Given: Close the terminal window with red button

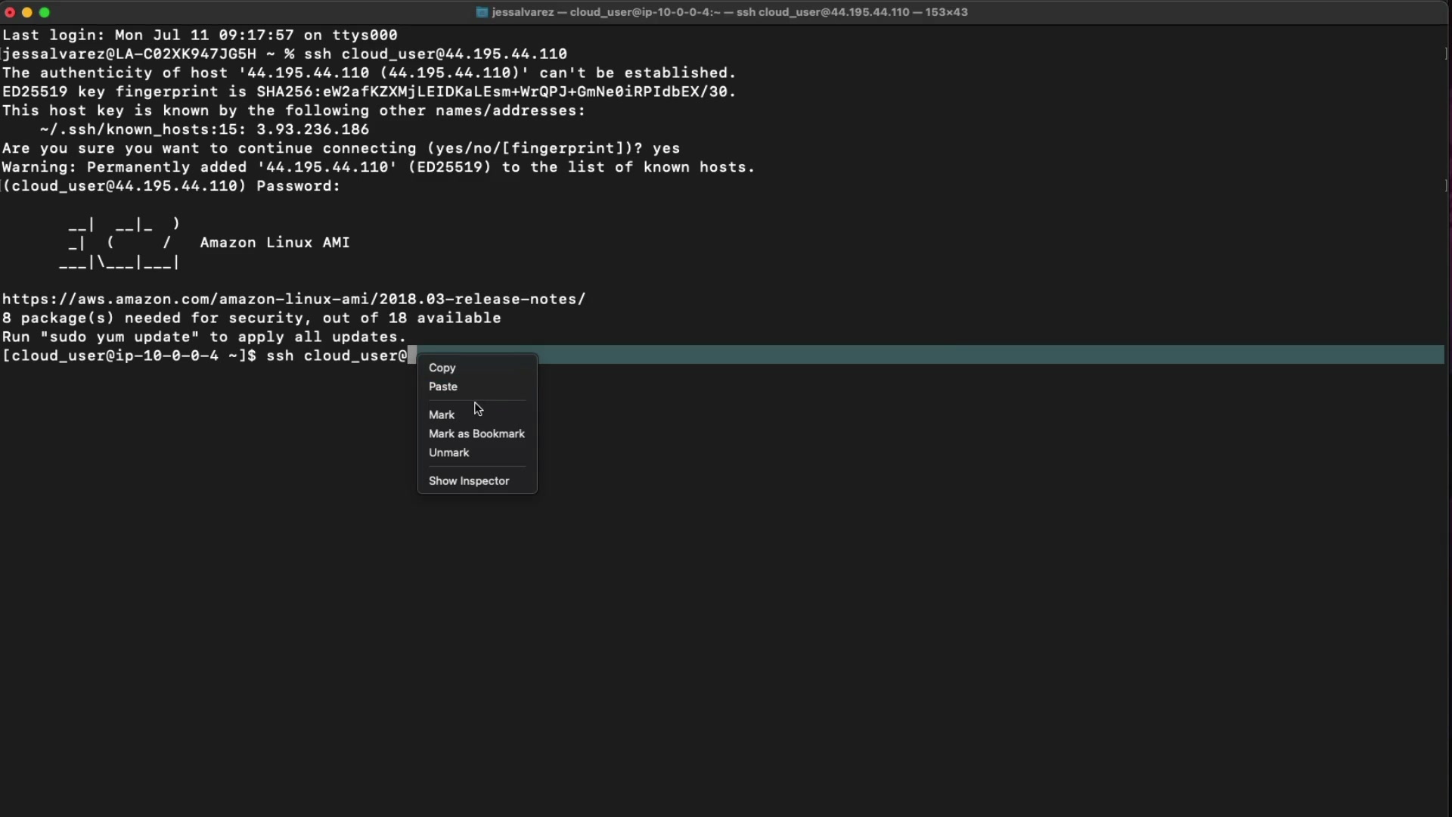Looking at the screenshot, I should click(10, 12).
